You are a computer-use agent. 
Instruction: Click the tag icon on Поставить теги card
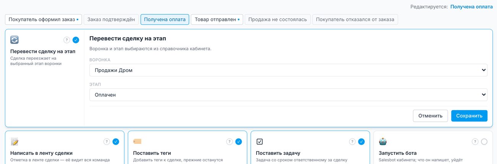137,142
